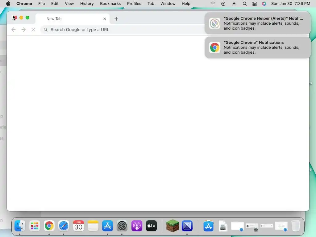Viewport: 316px width, 237px height.
Task: Open the App Store next to Notes in Dock
Action: click(107, 226)
